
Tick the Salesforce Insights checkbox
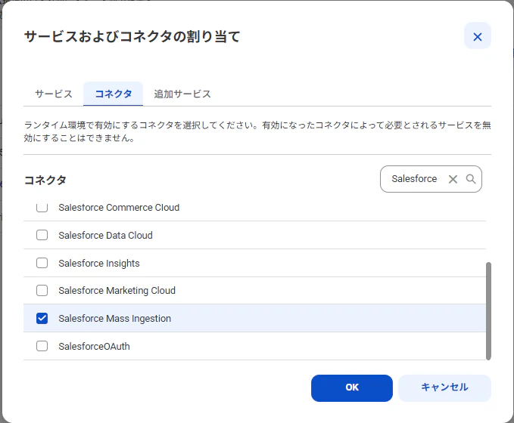click(x=42, y=263)
